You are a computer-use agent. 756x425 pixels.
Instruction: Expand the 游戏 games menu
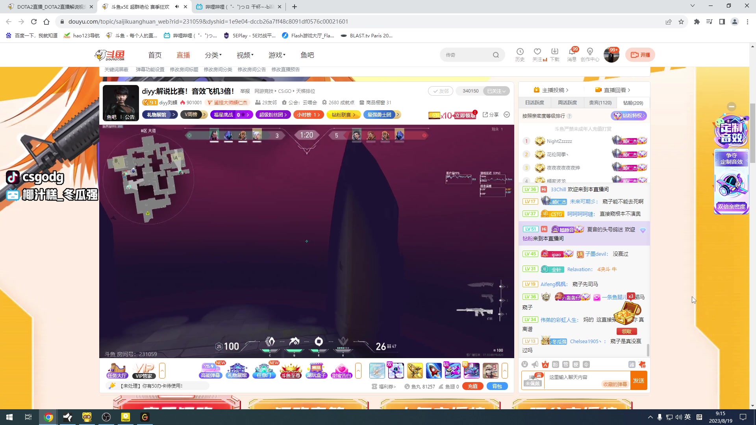pyautogui.click(x=277, y=55)
